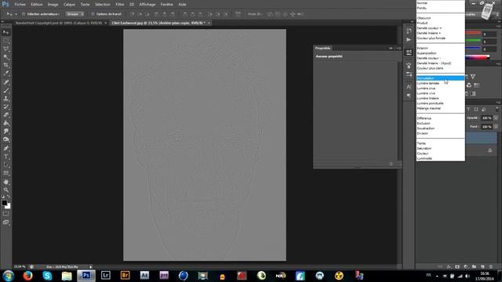The image size is (502, 282).
Task: Click the red color slider
Action: 473,33
